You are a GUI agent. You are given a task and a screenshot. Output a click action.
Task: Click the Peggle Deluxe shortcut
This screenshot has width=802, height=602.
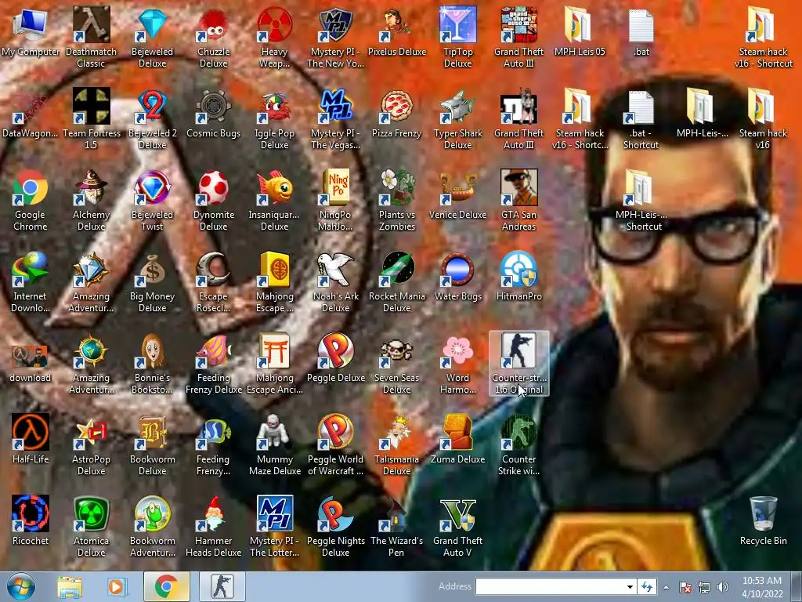click(335, 357)
